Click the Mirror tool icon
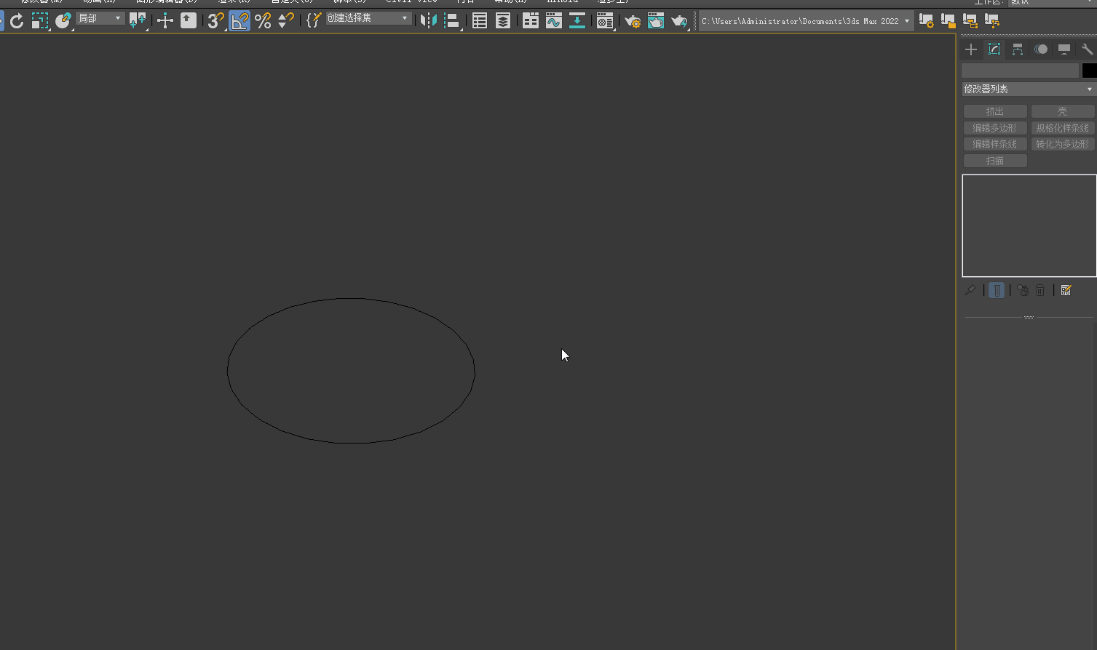The width and height of the screenshot is (1097, 650). 429,21
